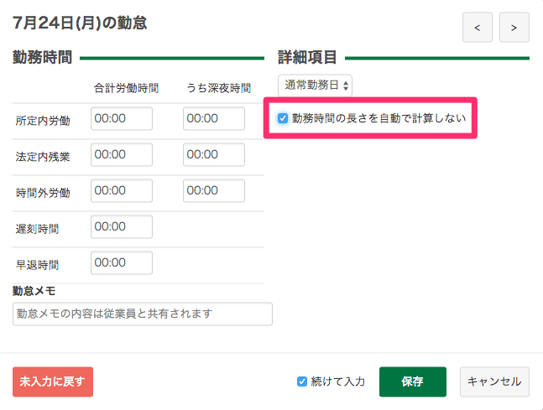543x410 pixels.
Task: Select 法定内残業 total hours field
Action: (122, 155)
